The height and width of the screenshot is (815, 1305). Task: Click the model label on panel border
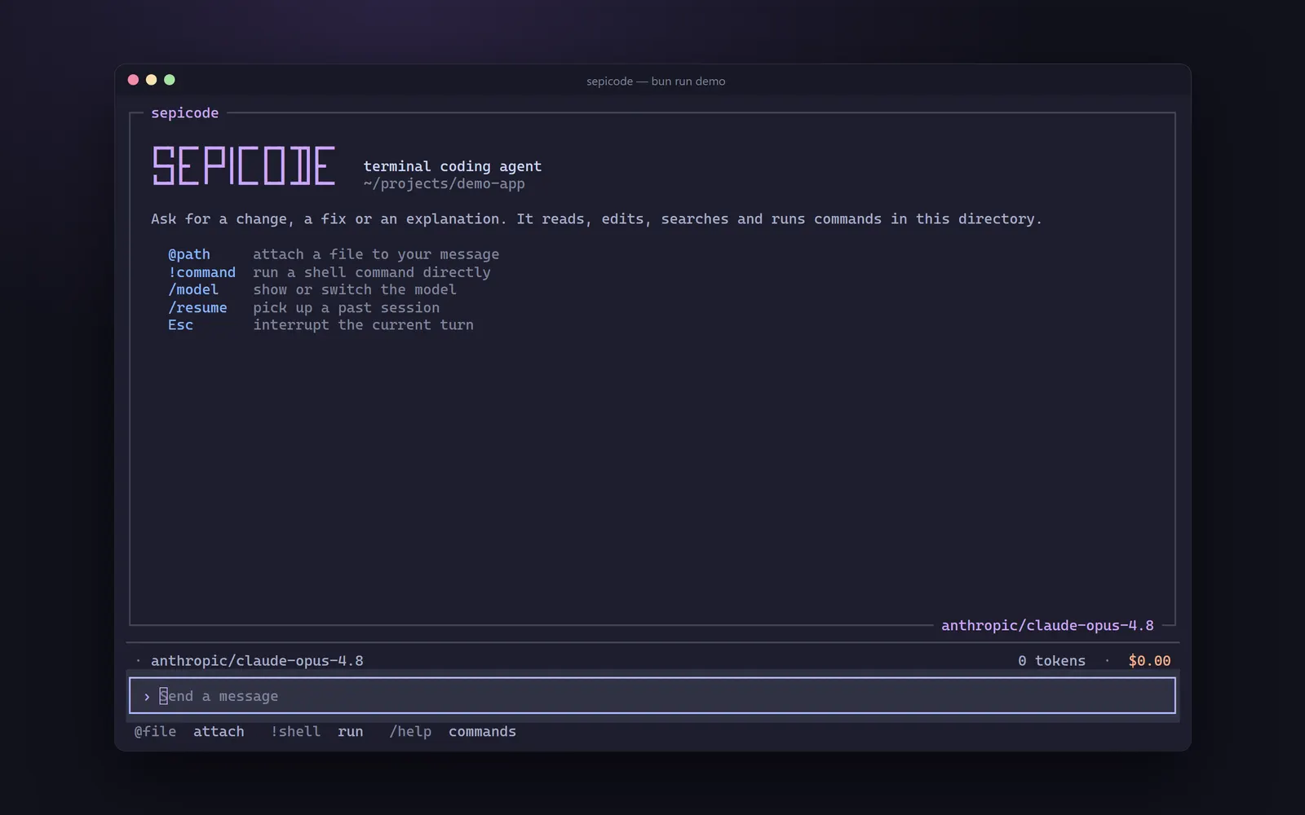point(1047,625)
